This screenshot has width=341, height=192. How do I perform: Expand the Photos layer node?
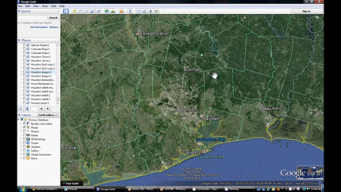[x=21, y=131]
